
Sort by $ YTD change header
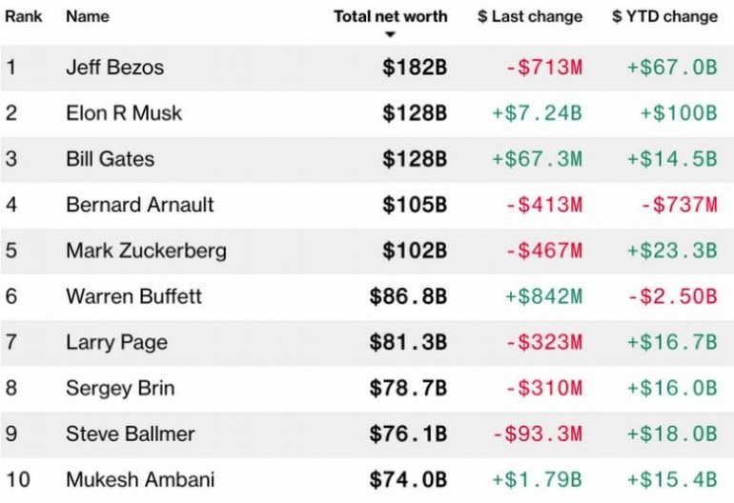(664, 16)
